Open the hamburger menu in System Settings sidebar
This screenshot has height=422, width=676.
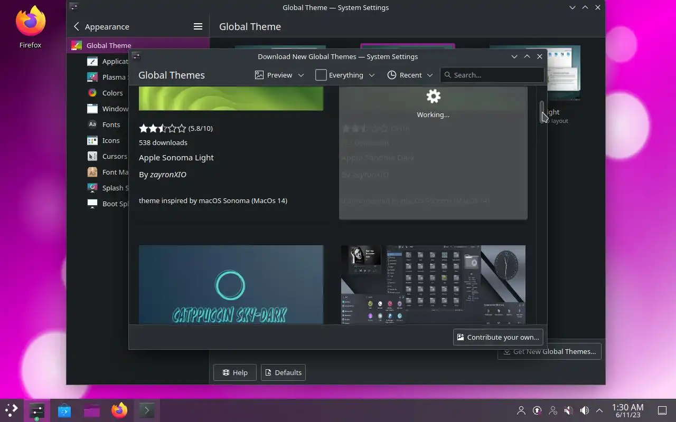198,26
